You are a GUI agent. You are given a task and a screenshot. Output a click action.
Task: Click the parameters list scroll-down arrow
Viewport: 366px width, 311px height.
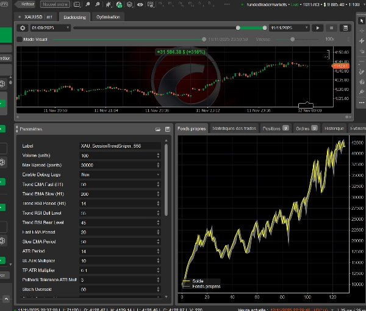click(x=166, y=297)
